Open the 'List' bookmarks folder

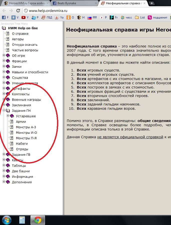(x=140, y=17)
